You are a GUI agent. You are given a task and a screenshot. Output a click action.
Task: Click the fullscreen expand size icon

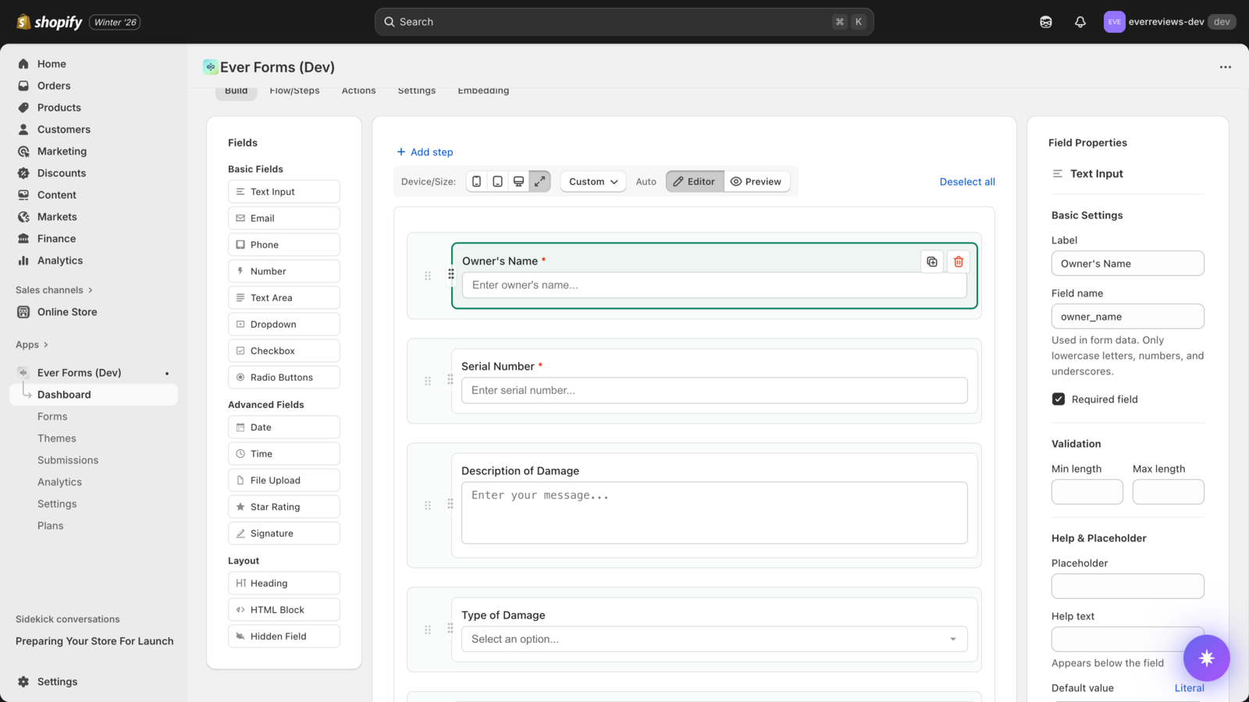[539, 182]
